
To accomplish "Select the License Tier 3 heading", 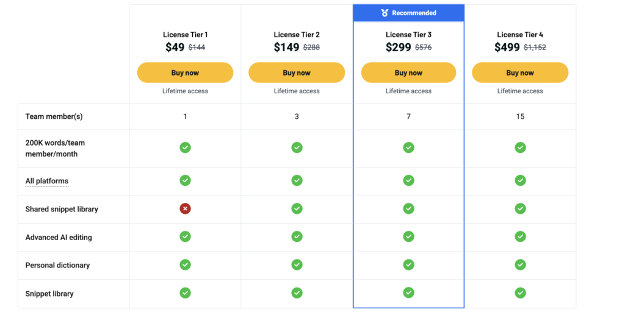I will coord(408,35).
